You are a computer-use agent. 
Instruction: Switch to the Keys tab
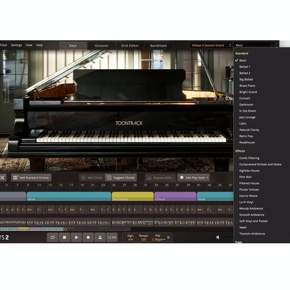[73, 46]
